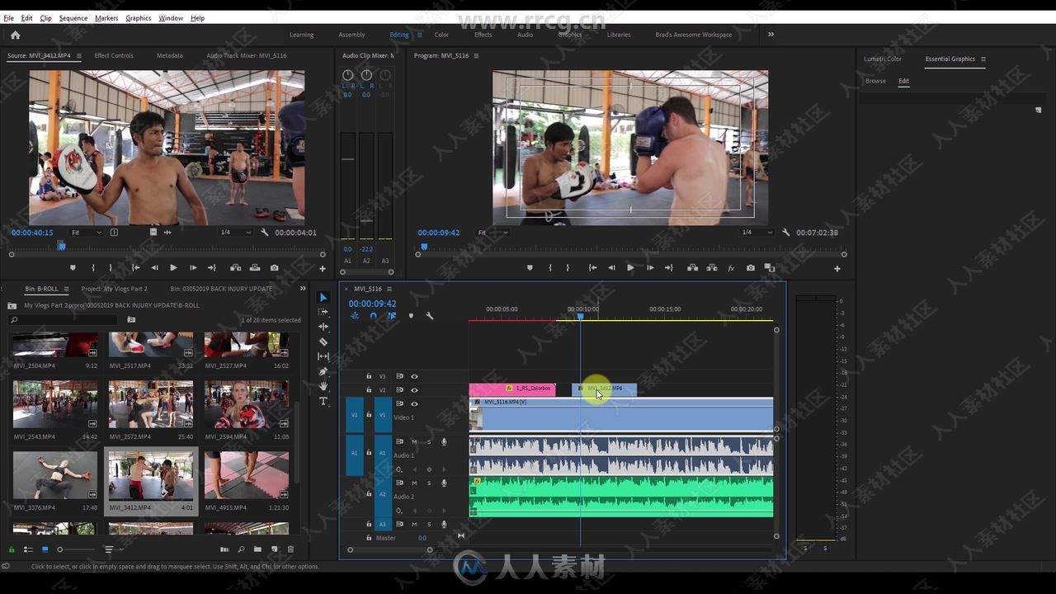This screenshot has width=1056, height=594.
Task: Enable voice-over record on track A3
Action: (x=444, y=524)
